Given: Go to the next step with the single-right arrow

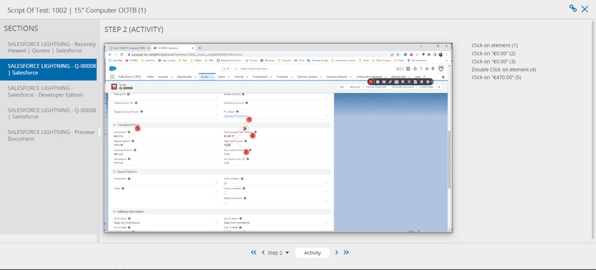Looking at the screenshot, I should [336, 253].
